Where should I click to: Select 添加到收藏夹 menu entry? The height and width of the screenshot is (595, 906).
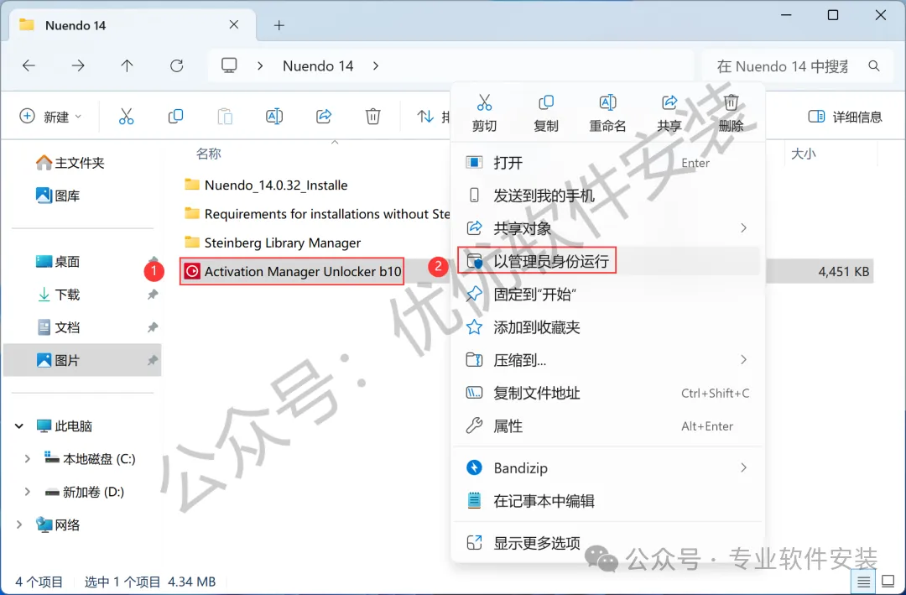(x=608, y=326)
